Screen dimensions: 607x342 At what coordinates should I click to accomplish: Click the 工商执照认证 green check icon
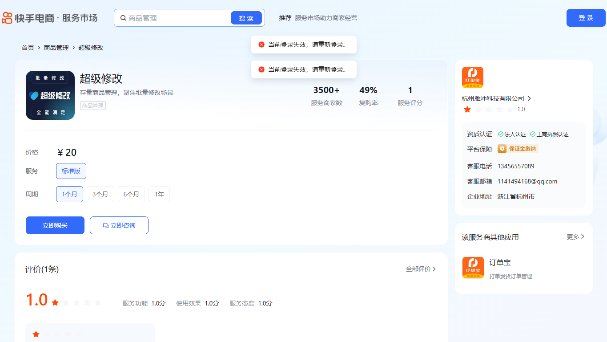tap(533, 134)
